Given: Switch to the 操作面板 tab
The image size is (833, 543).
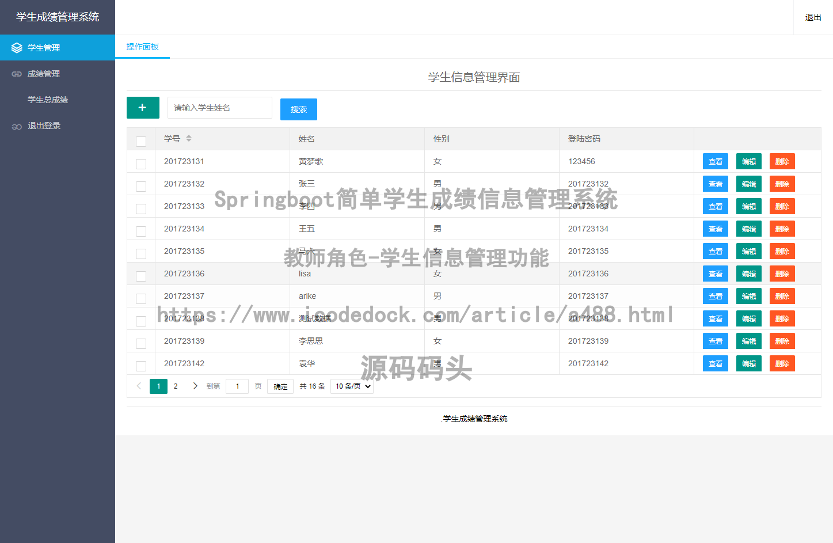Looking at the screenshot, I should coord(142,47).
